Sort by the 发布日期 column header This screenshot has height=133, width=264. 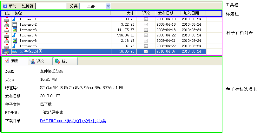[168, 13]
